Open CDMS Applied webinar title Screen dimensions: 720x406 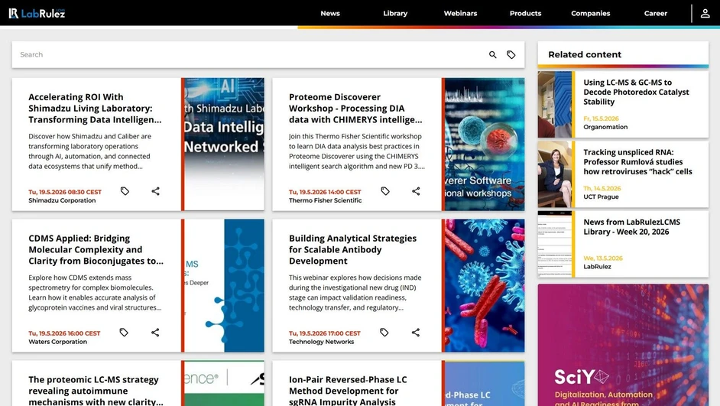96,249
